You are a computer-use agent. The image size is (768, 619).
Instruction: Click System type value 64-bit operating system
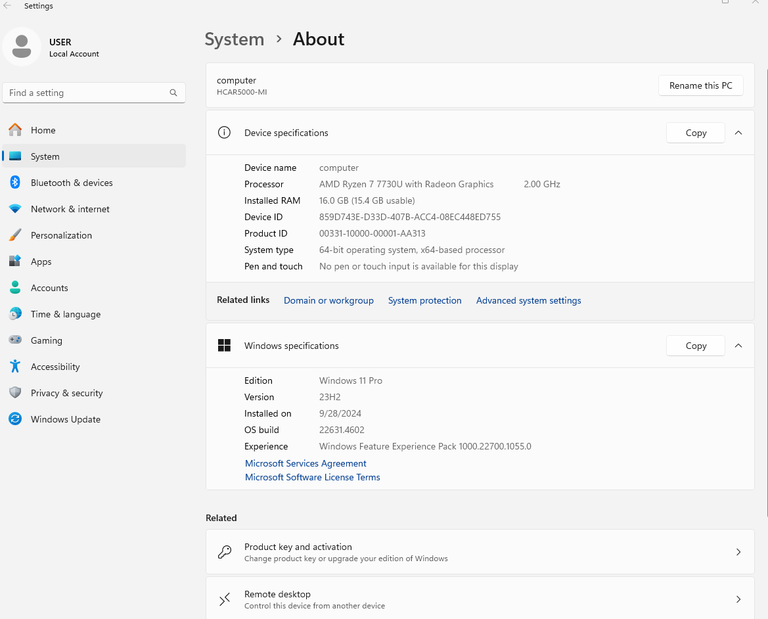point(412,250)
